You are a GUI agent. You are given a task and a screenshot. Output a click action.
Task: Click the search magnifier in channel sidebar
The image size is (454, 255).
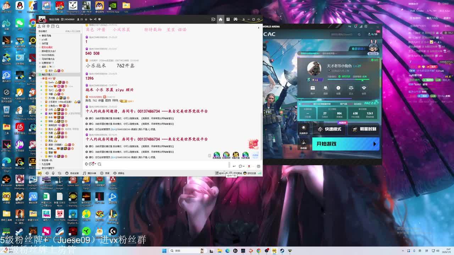pyautogui.click(x=58, y=26)
